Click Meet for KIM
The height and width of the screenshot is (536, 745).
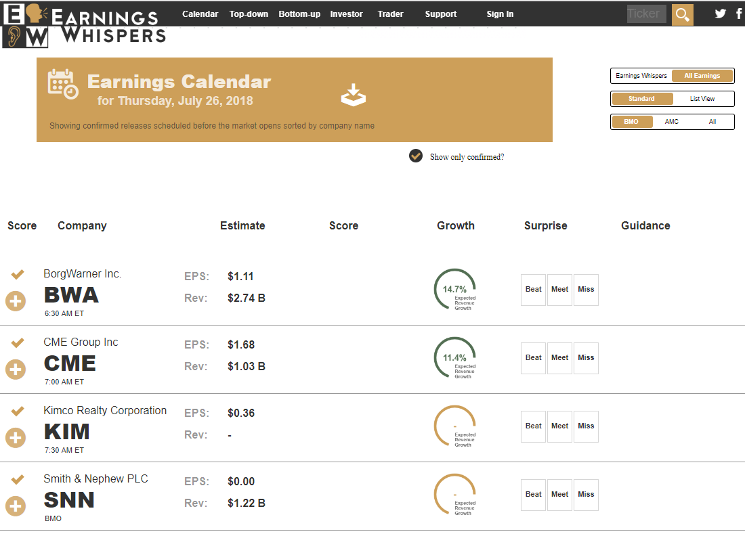(x=559, y=426)
